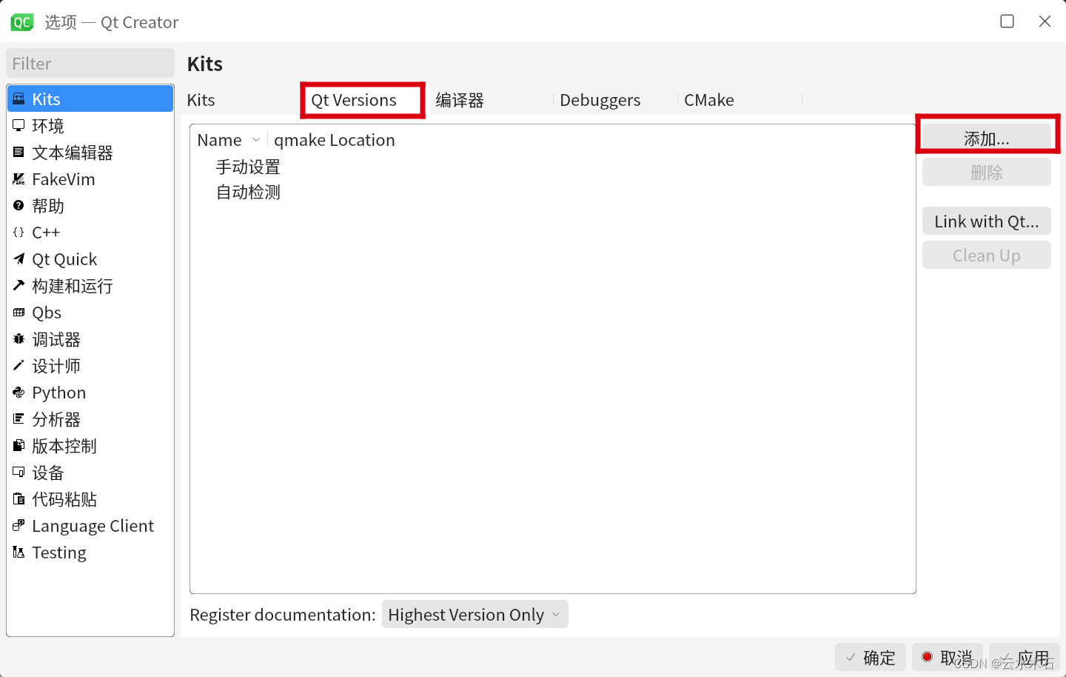Open the 设计师 pencil icon
Viewport: 1066px width, 677px height.
[19, 366]
